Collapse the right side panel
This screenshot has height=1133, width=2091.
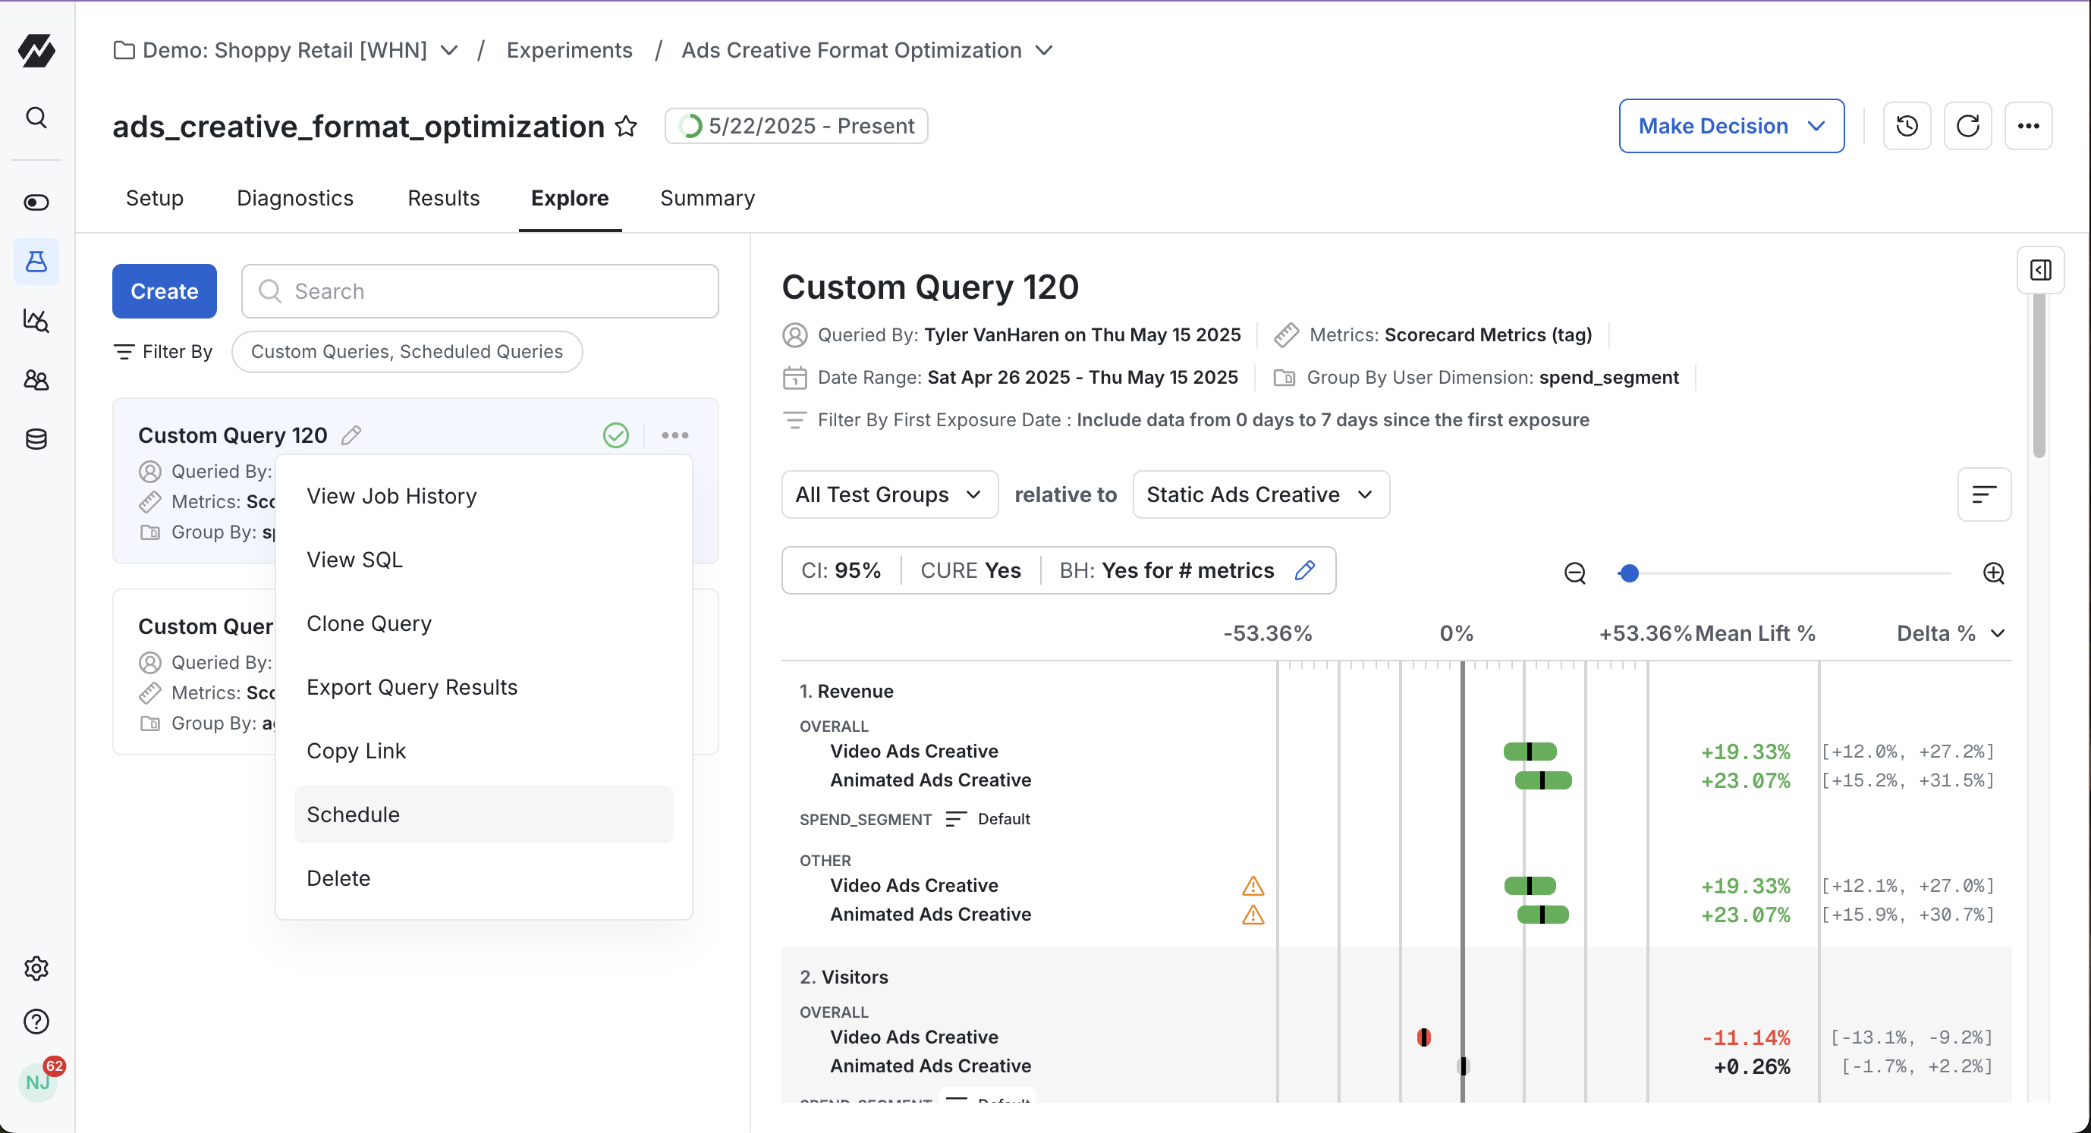[2041, 270]
